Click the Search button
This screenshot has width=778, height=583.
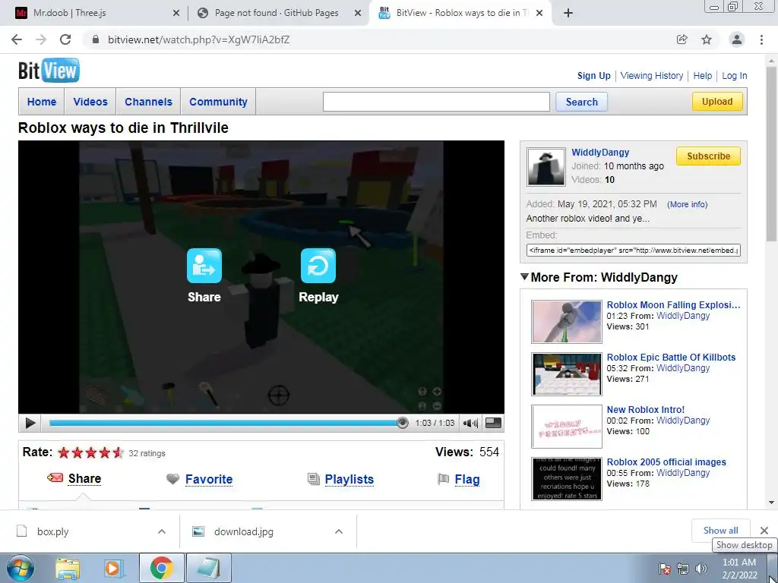(581, 102)
